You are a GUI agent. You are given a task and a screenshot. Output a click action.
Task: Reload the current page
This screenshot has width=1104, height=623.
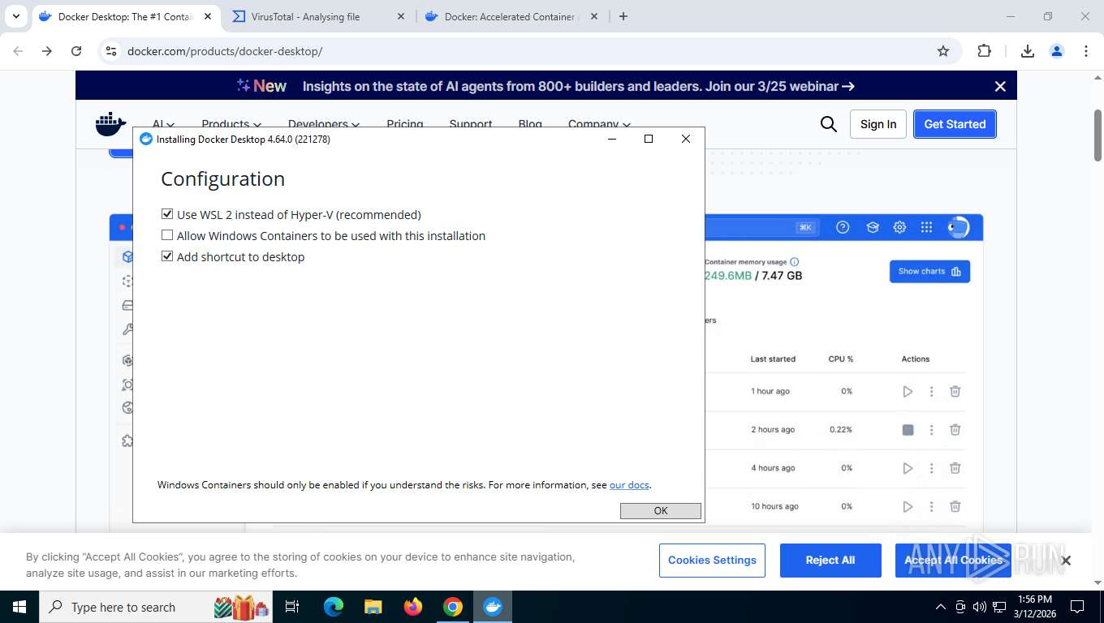[76, 51]
